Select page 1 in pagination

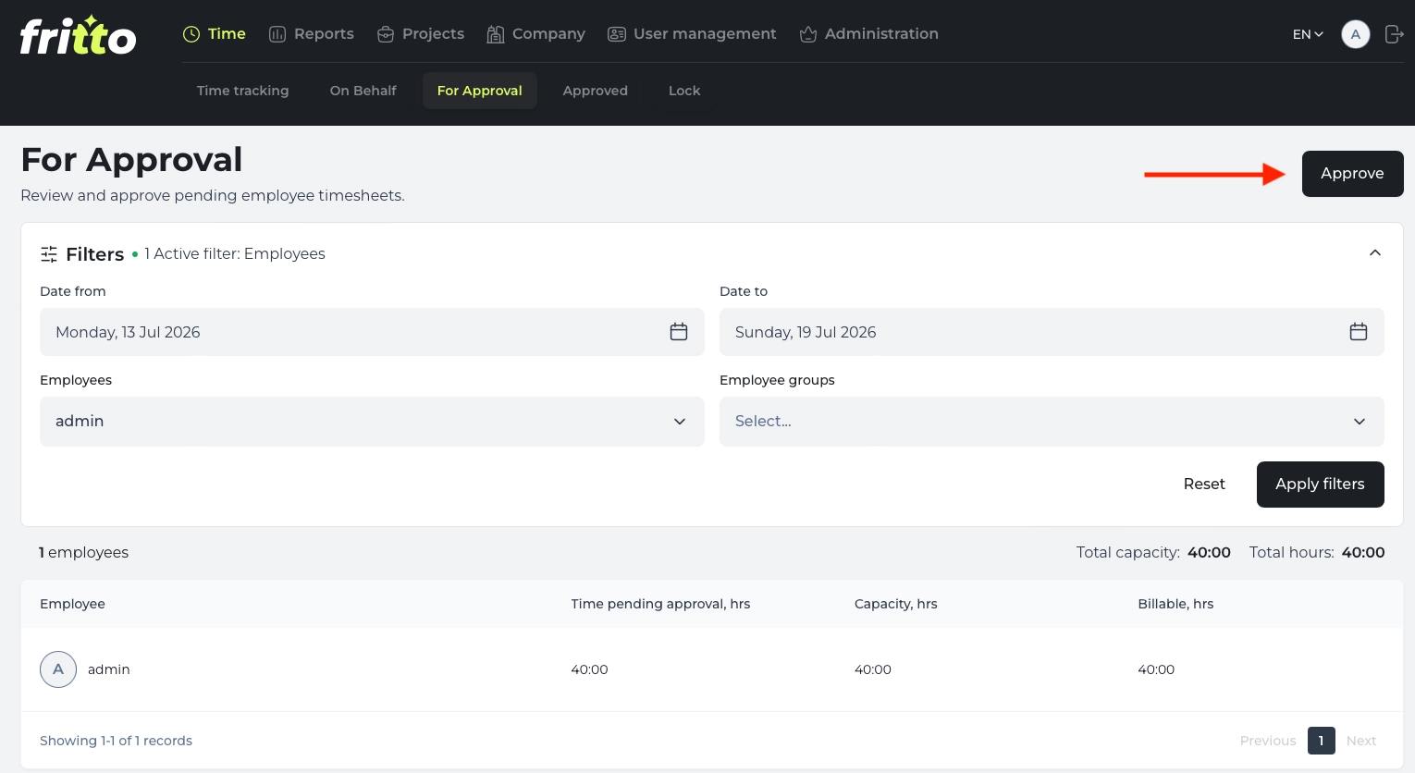click(x=1322, y=741)
